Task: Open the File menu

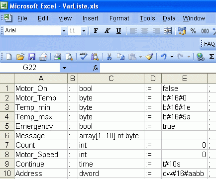Action: pos(22,18)
